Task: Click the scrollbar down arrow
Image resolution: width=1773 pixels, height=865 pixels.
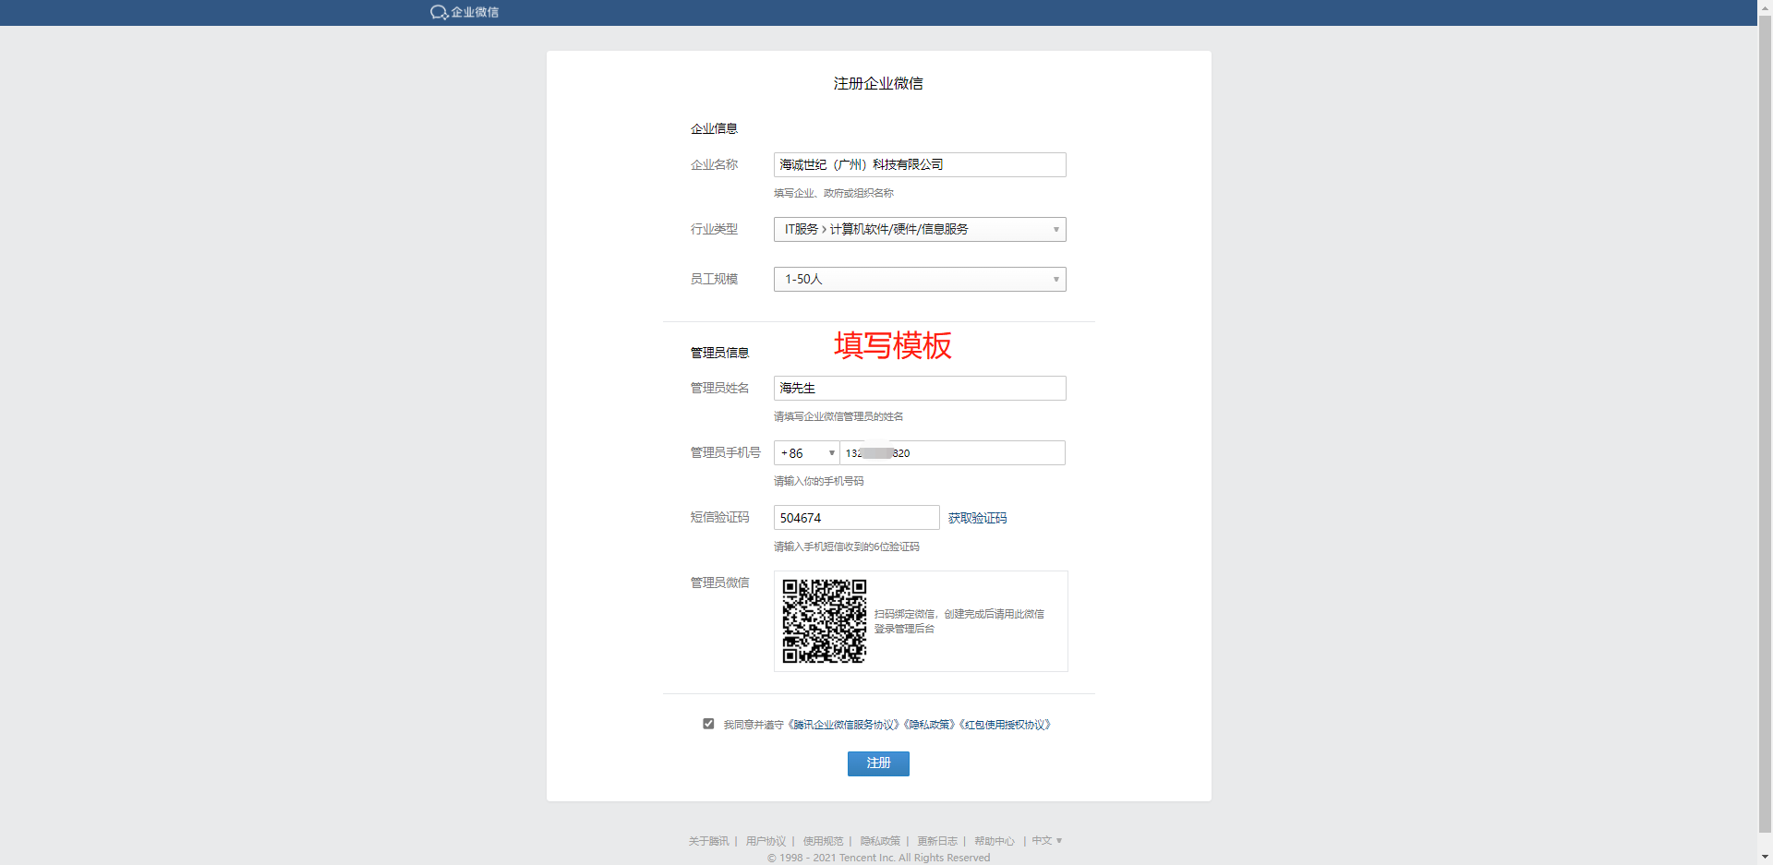Action: point(1765,858)
